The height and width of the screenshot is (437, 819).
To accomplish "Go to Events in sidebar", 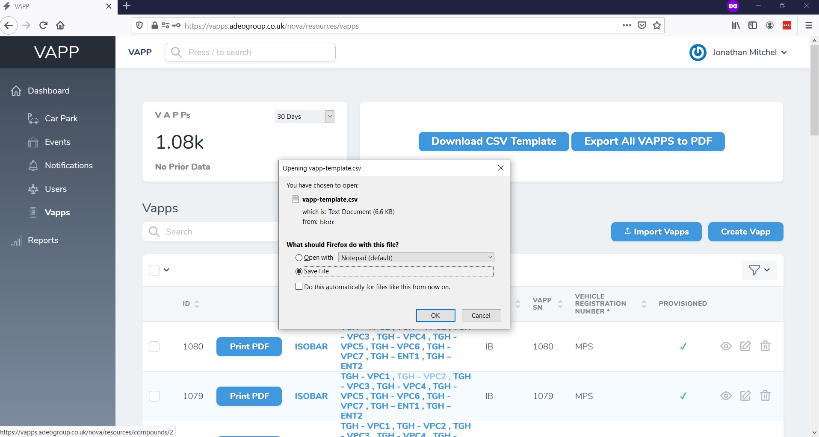I will 58,142.
